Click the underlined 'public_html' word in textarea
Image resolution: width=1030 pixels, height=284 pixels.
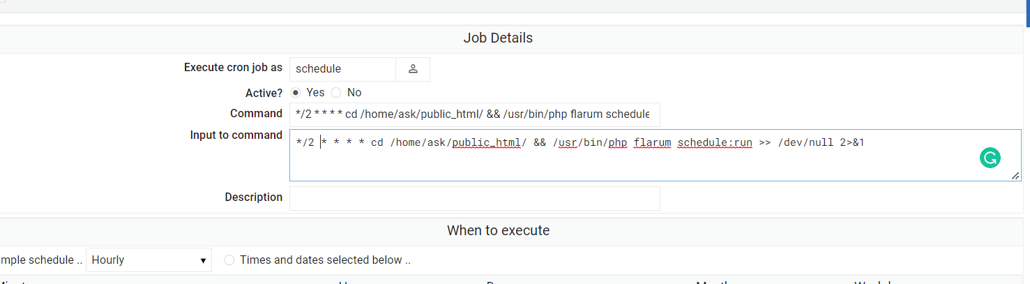pyautogui.click(x=487, y=143)
